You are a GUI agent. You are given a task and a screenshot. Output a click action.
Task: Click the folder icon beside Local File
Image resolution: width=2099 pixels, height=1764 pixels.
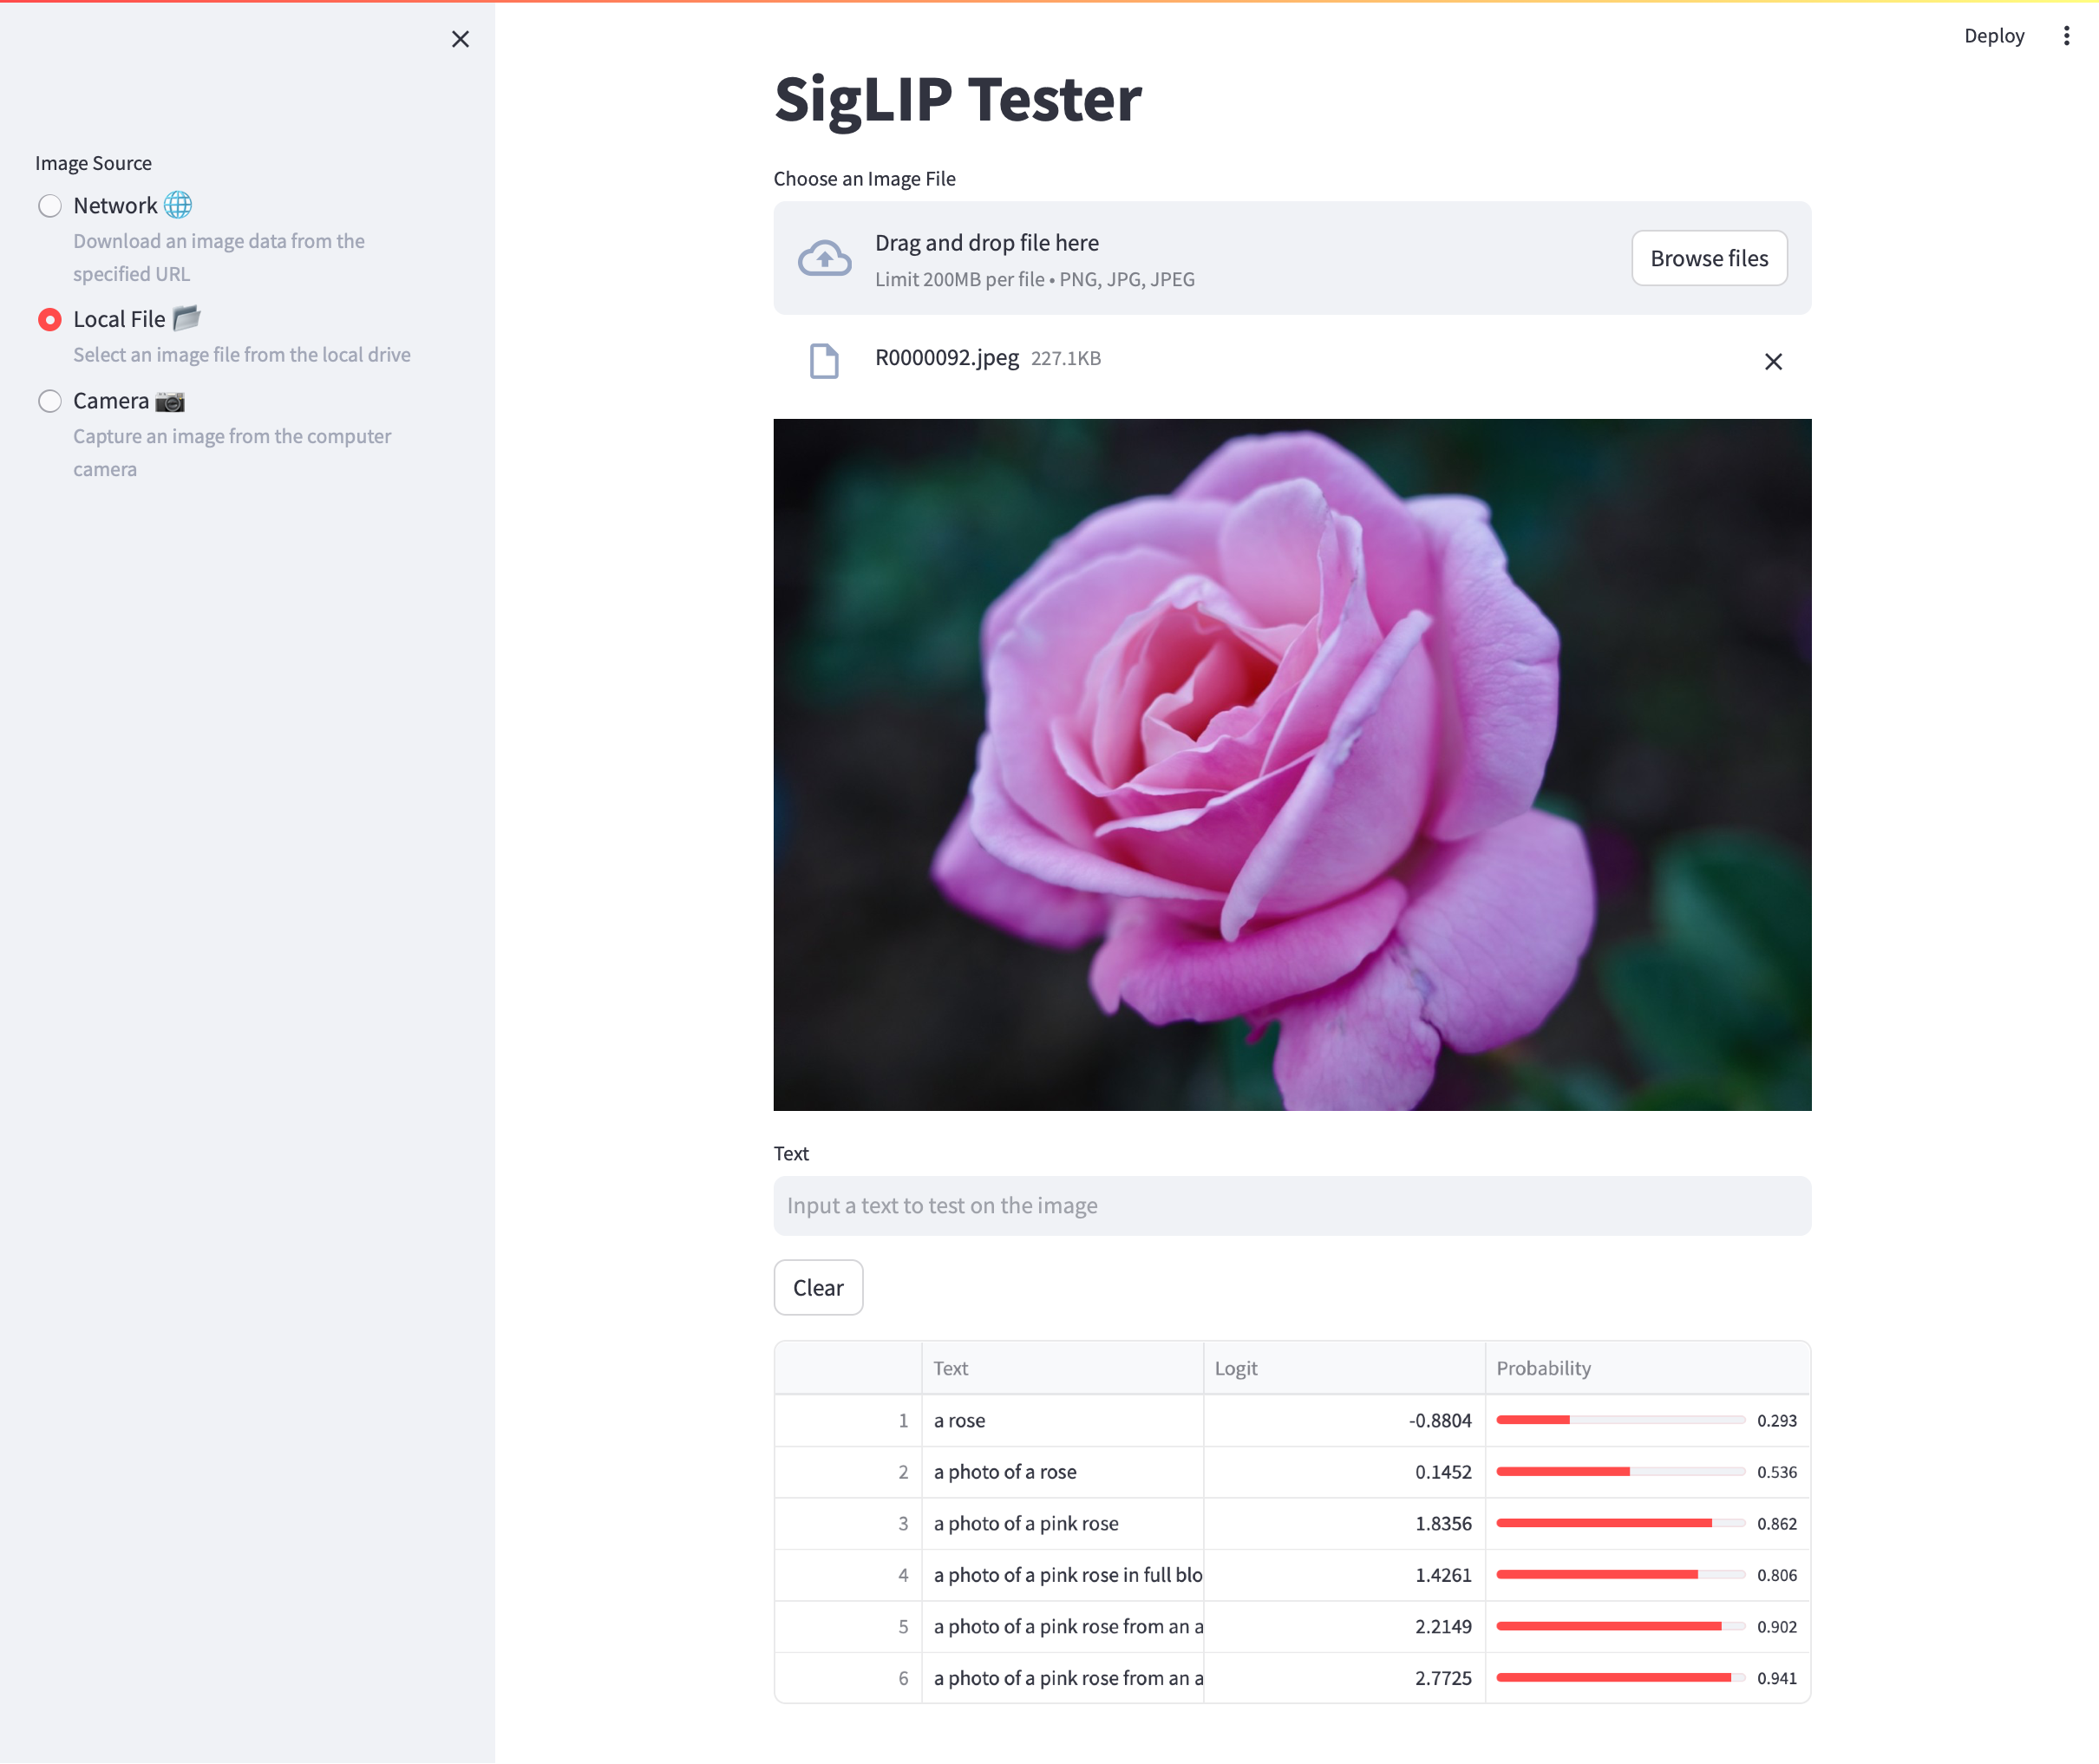point(187,318)
